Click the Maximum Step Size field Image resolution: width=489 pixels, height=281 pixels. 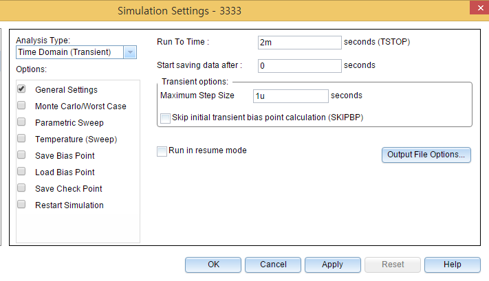pyautogui.click(x=291, y=96)
